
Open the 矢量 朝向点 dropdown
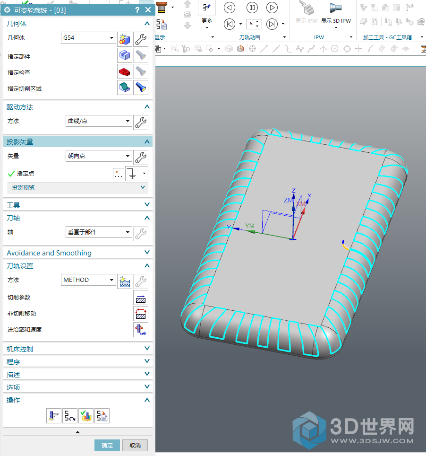click(x=99, y=156)
